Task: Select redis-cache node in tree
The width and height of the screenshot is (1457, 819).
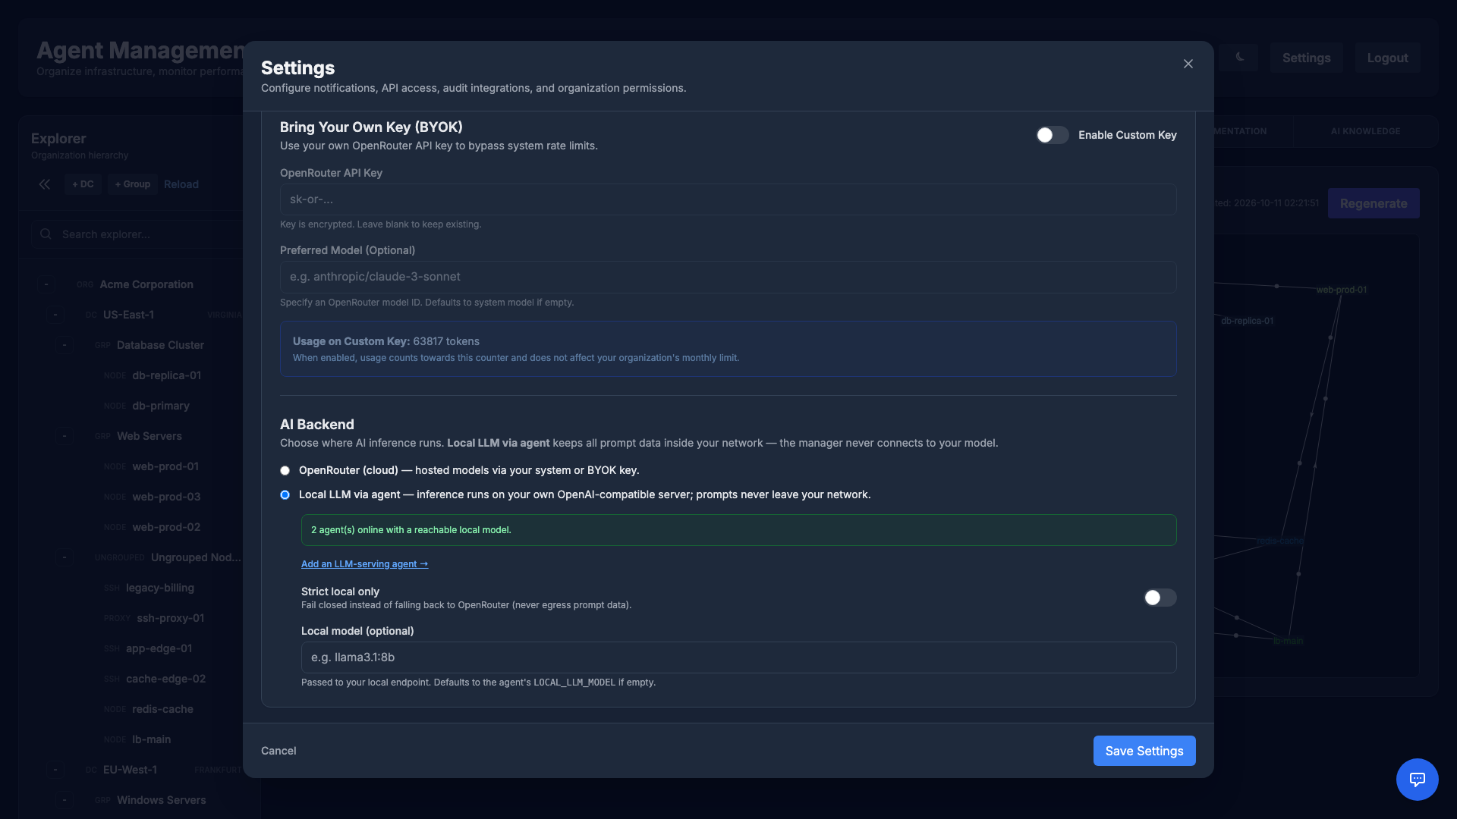Action: [162, 709]
